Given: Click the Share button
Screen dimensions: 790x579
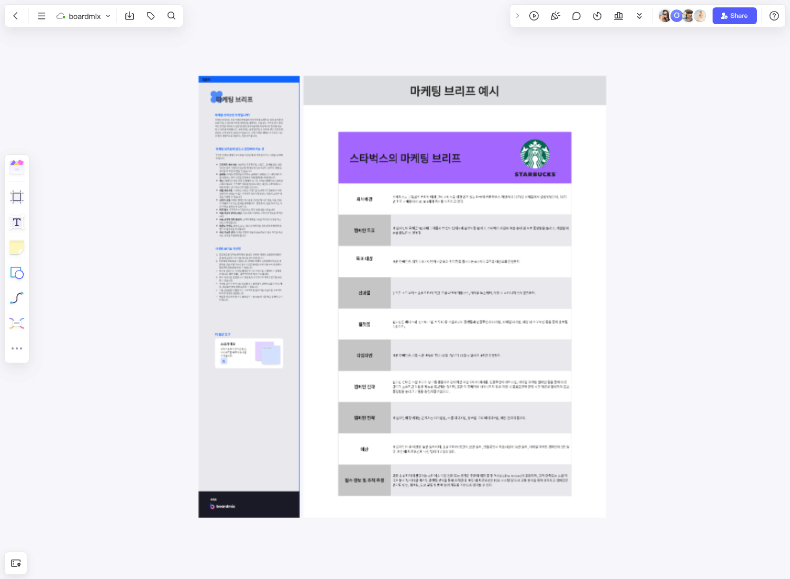Looking at the screenshot, I should (734, 16).
